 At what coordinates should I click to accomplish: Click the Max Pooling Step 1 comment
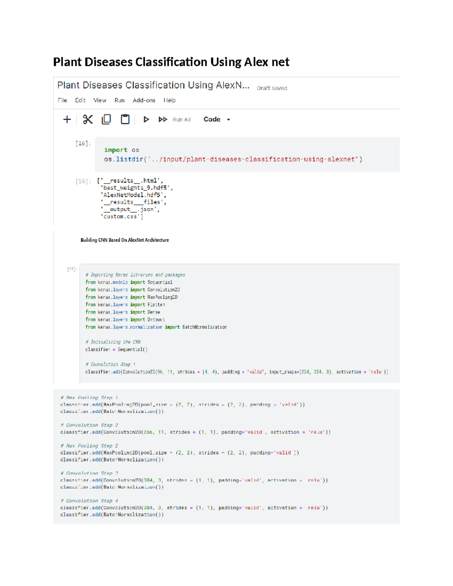coord(89,398)
